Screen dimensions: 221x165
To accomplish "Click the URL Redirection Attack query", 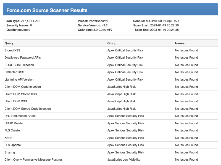I will pos(20,116).
